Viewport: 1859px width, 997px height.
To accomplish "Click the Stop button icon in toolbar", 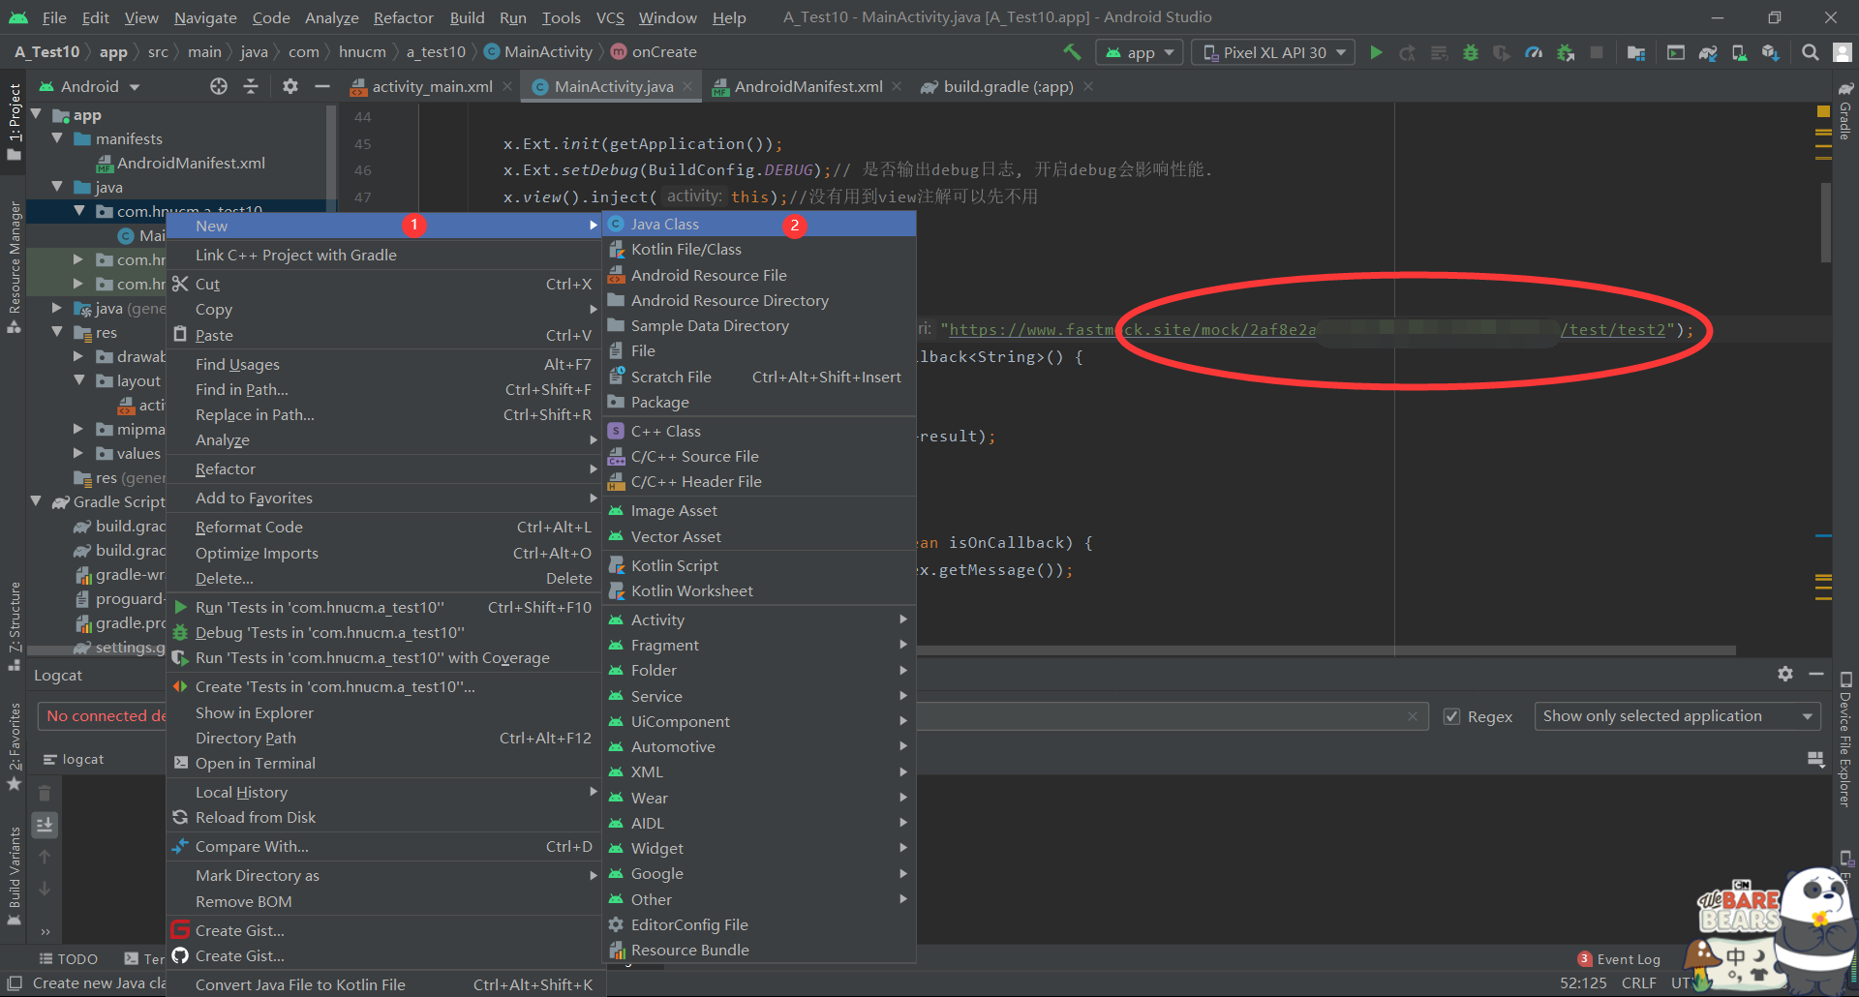I will [1597, 52].
